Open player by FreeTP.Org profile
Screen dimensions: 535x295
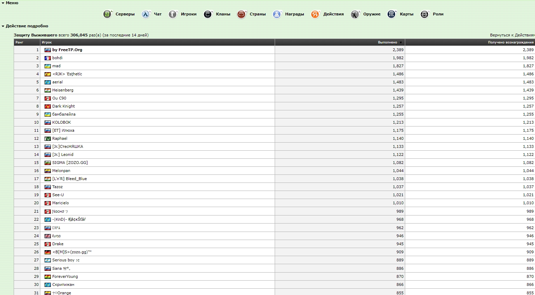pos(67,50)
